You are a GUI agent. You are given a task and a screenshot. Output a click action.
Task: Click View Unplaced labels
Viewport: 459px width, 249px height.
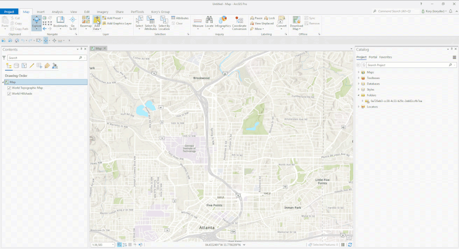(262, 23)
